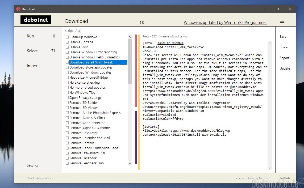The width and height of the screenshot is (304, 188).
Task: Click the EvaluationColor=ffd45e line
Action: pos(163,119)
